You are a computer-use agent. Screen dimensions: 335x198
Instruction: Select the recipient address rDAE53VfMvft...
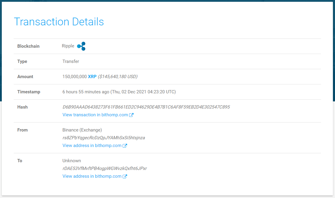click(104, 168)
